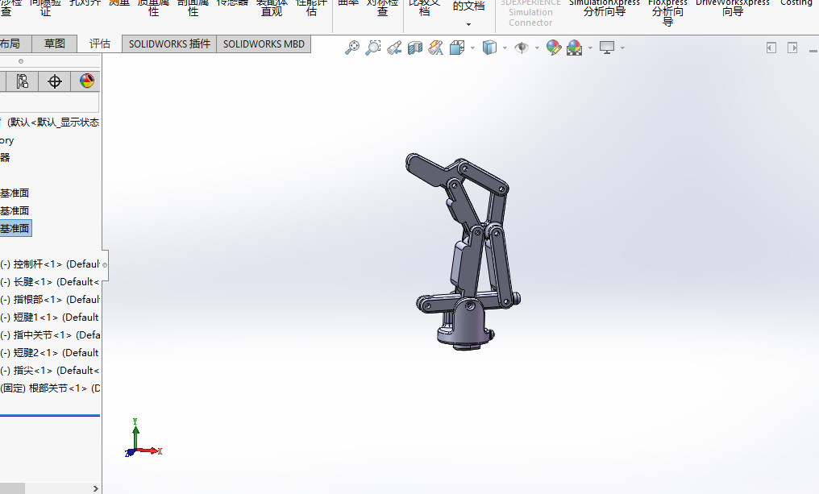Click the Display Style icon
Image resolution: width=819 pixels, height=494 pixels.
(489, 48)
